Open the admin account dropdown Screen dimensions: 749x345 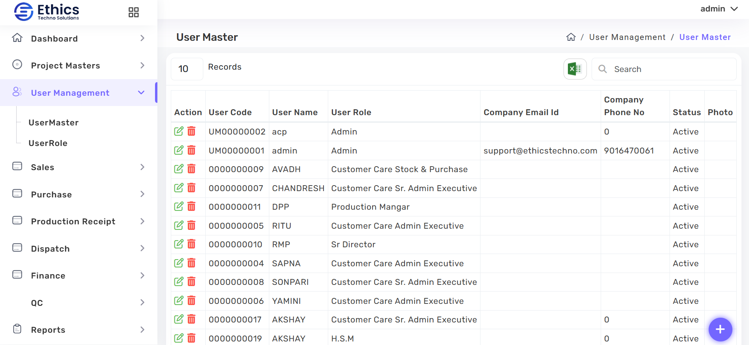pos(719,9)
